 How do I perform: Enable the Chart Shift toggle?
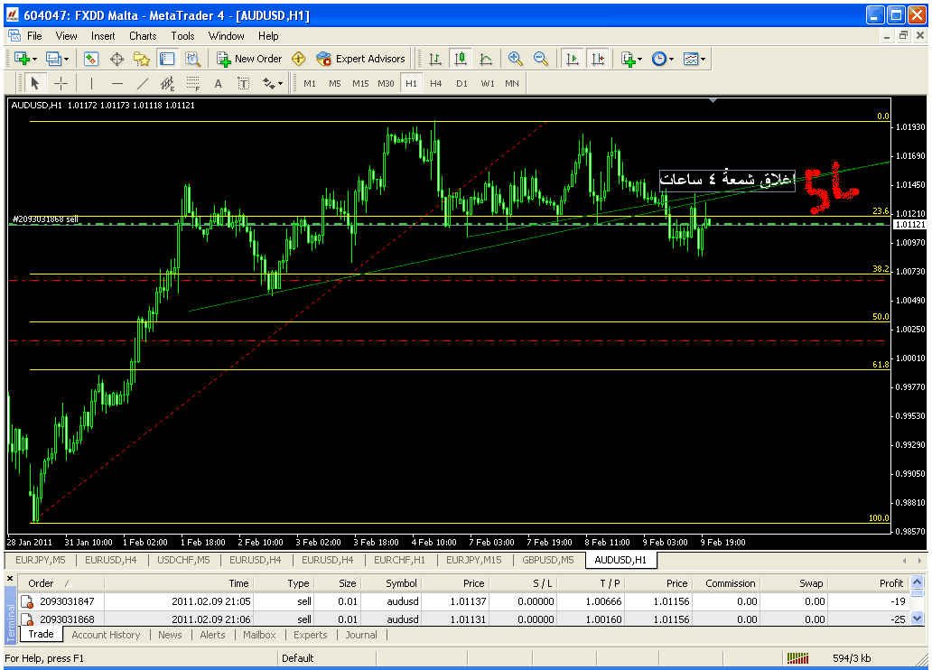pos(597,59)
